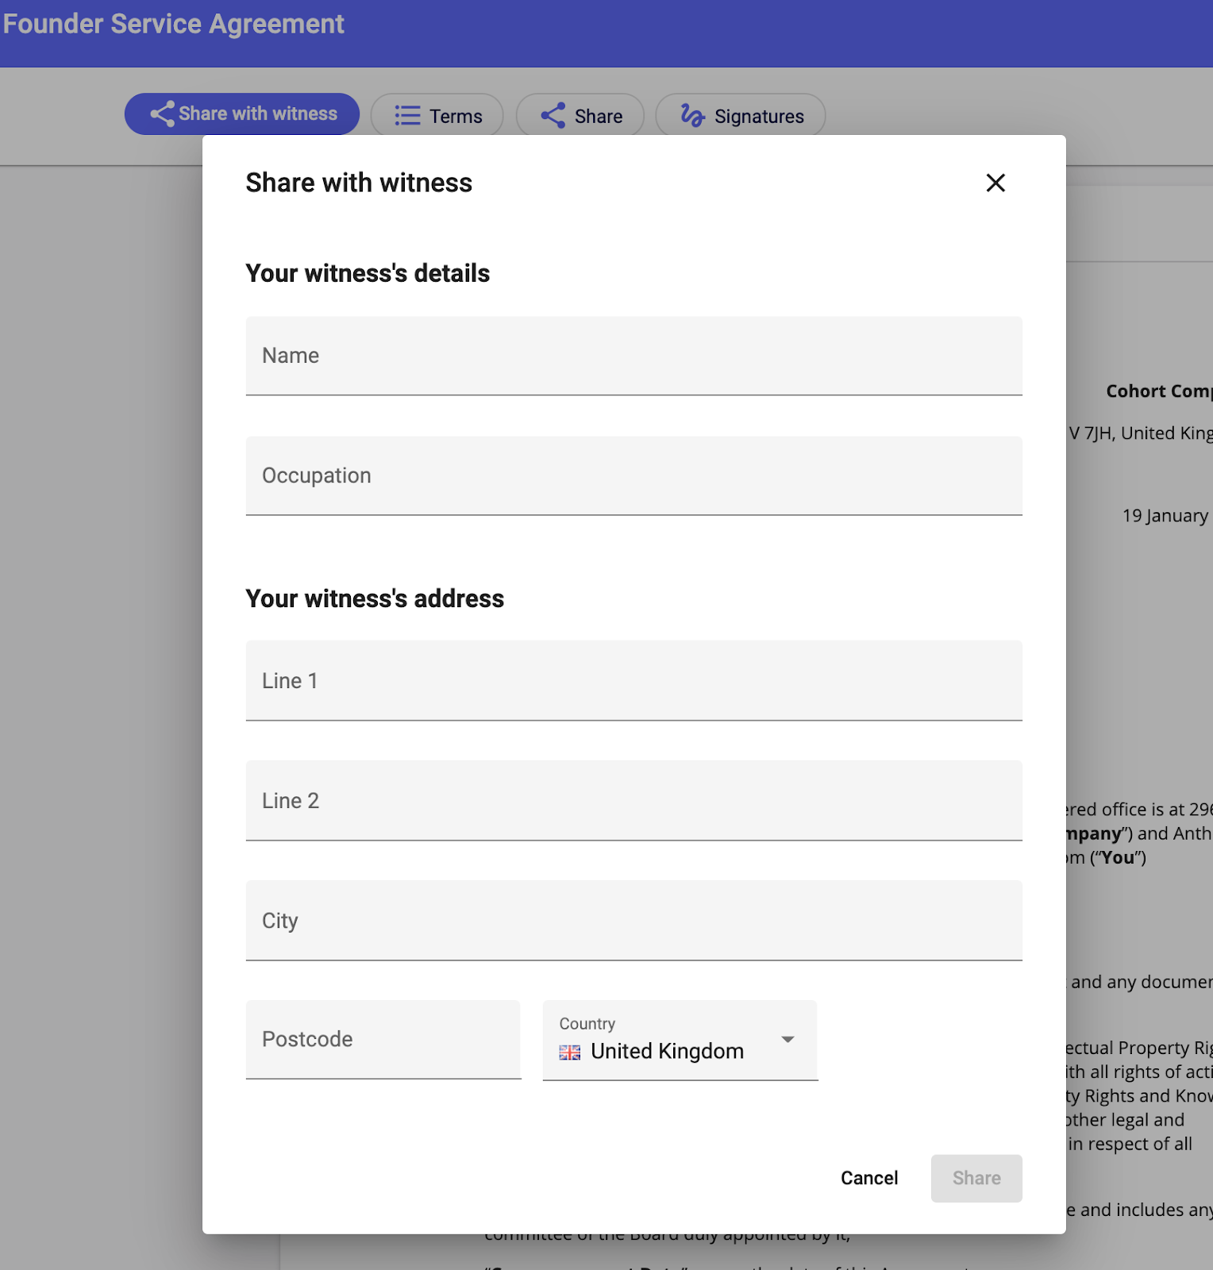Focus the witness Name input field
The width and height of the screenshot is (1213, 1270).
tap(633, 356)
